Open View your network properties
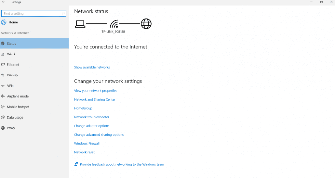This screenshot has height=178, width=335. (96, 91)
